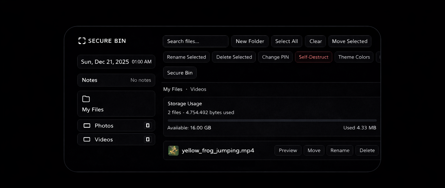Toggle selection with the Clear control
Image resolution: width=445 pixels, height=188 pixels.
click(315, 41)
